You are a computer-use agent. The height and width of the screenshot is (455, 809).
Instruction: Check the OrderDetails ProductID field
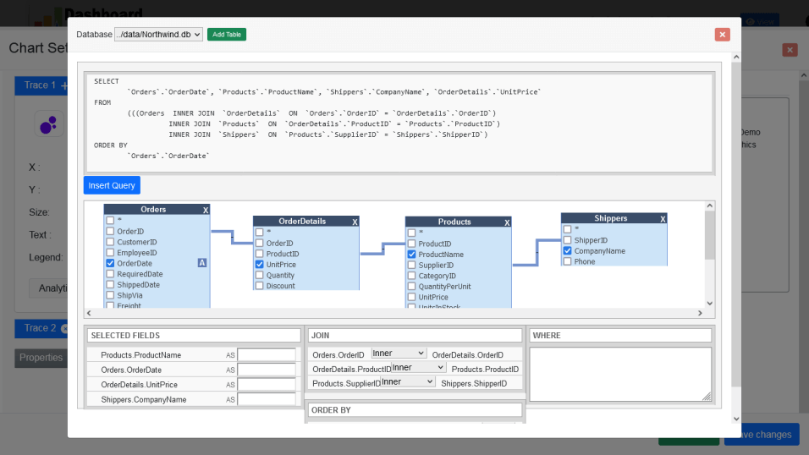(260, 254)
